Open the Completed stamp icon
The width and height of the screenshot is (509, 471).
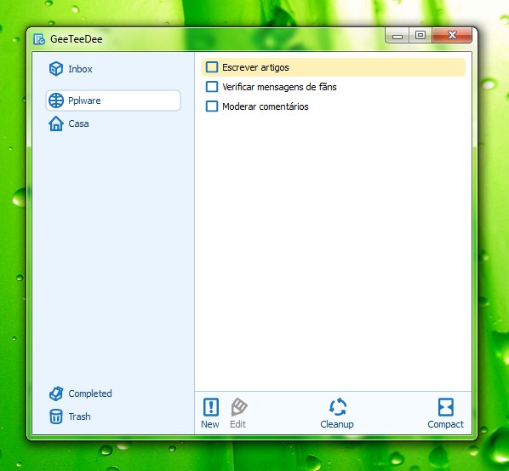pyautogui.click(x=56, y=393)
